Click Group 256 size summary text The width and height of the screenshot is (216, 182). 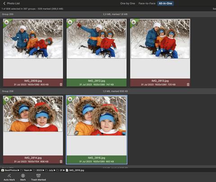pos(115,91)
